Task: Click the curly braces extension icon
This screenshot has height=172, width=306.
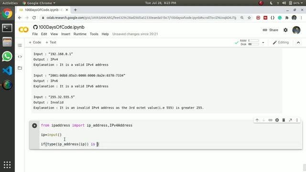Action: click(273, 18)
